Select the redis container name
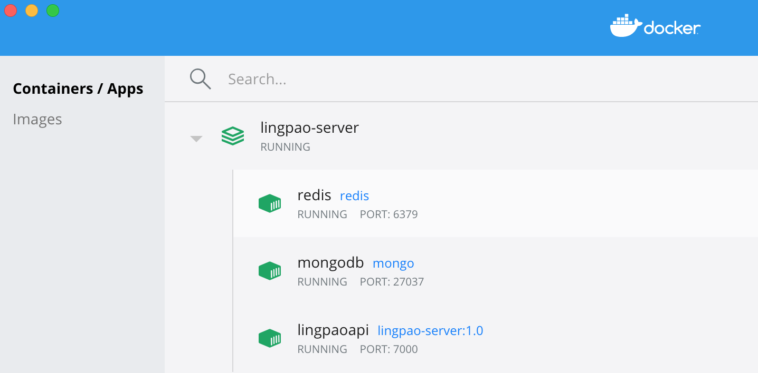The image size is (758, 373). 315,195
